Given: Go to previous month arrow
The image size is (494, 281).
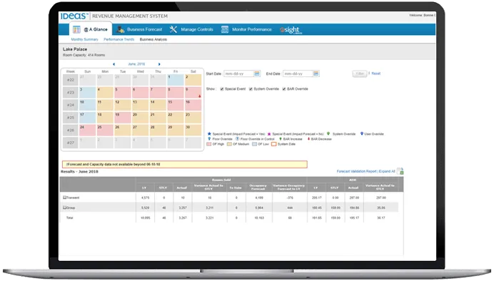Looking at the screenshot, I should pos(114,64).
